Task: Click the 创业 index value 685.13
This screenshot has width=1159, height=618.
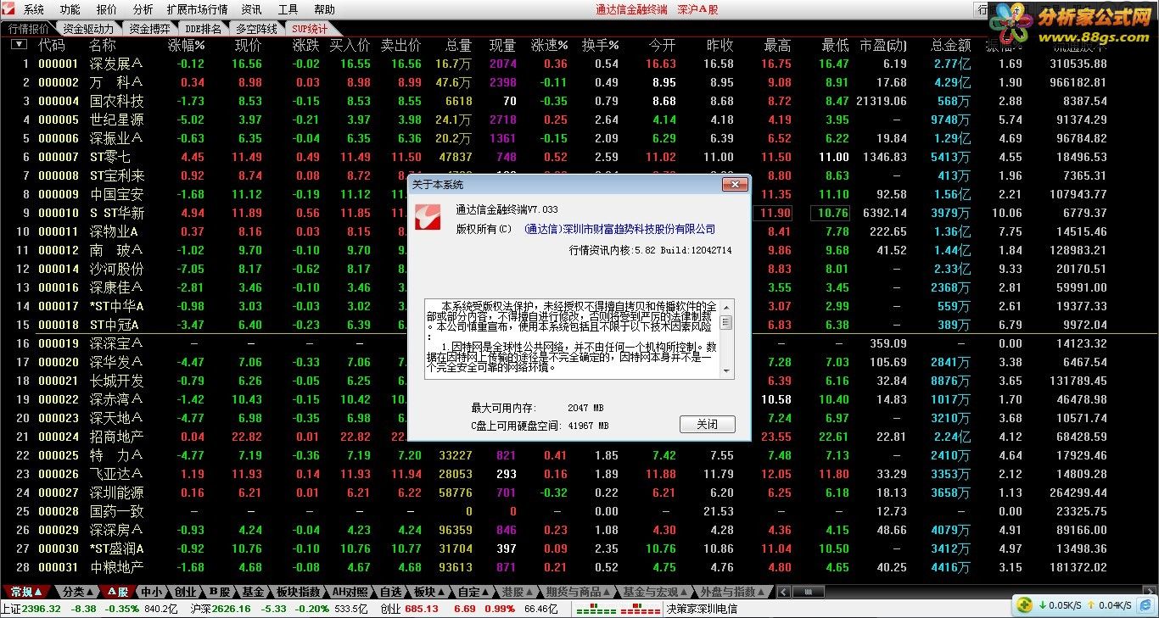Action: pyautogui.click(x=422, y=609)
